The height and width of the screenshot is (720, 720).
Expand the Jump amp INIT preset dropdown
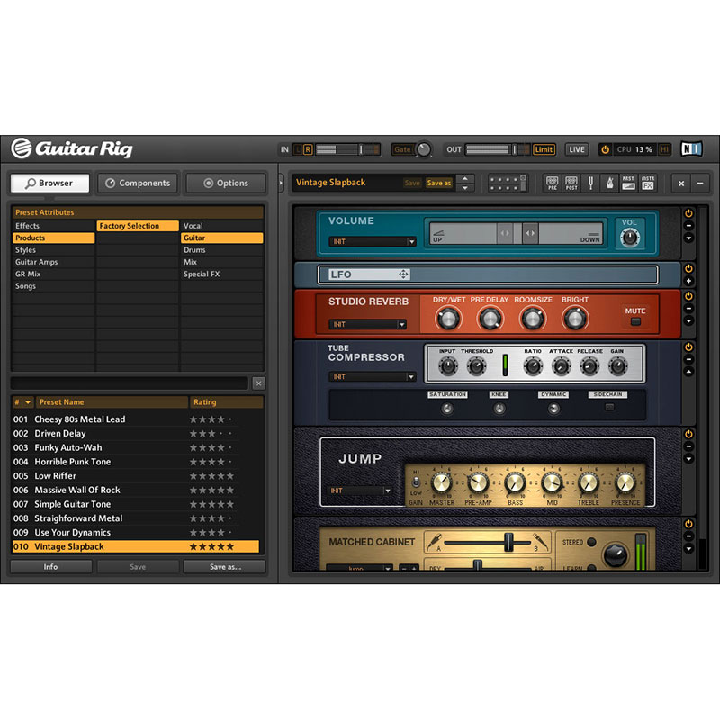(x=360, y=490)
